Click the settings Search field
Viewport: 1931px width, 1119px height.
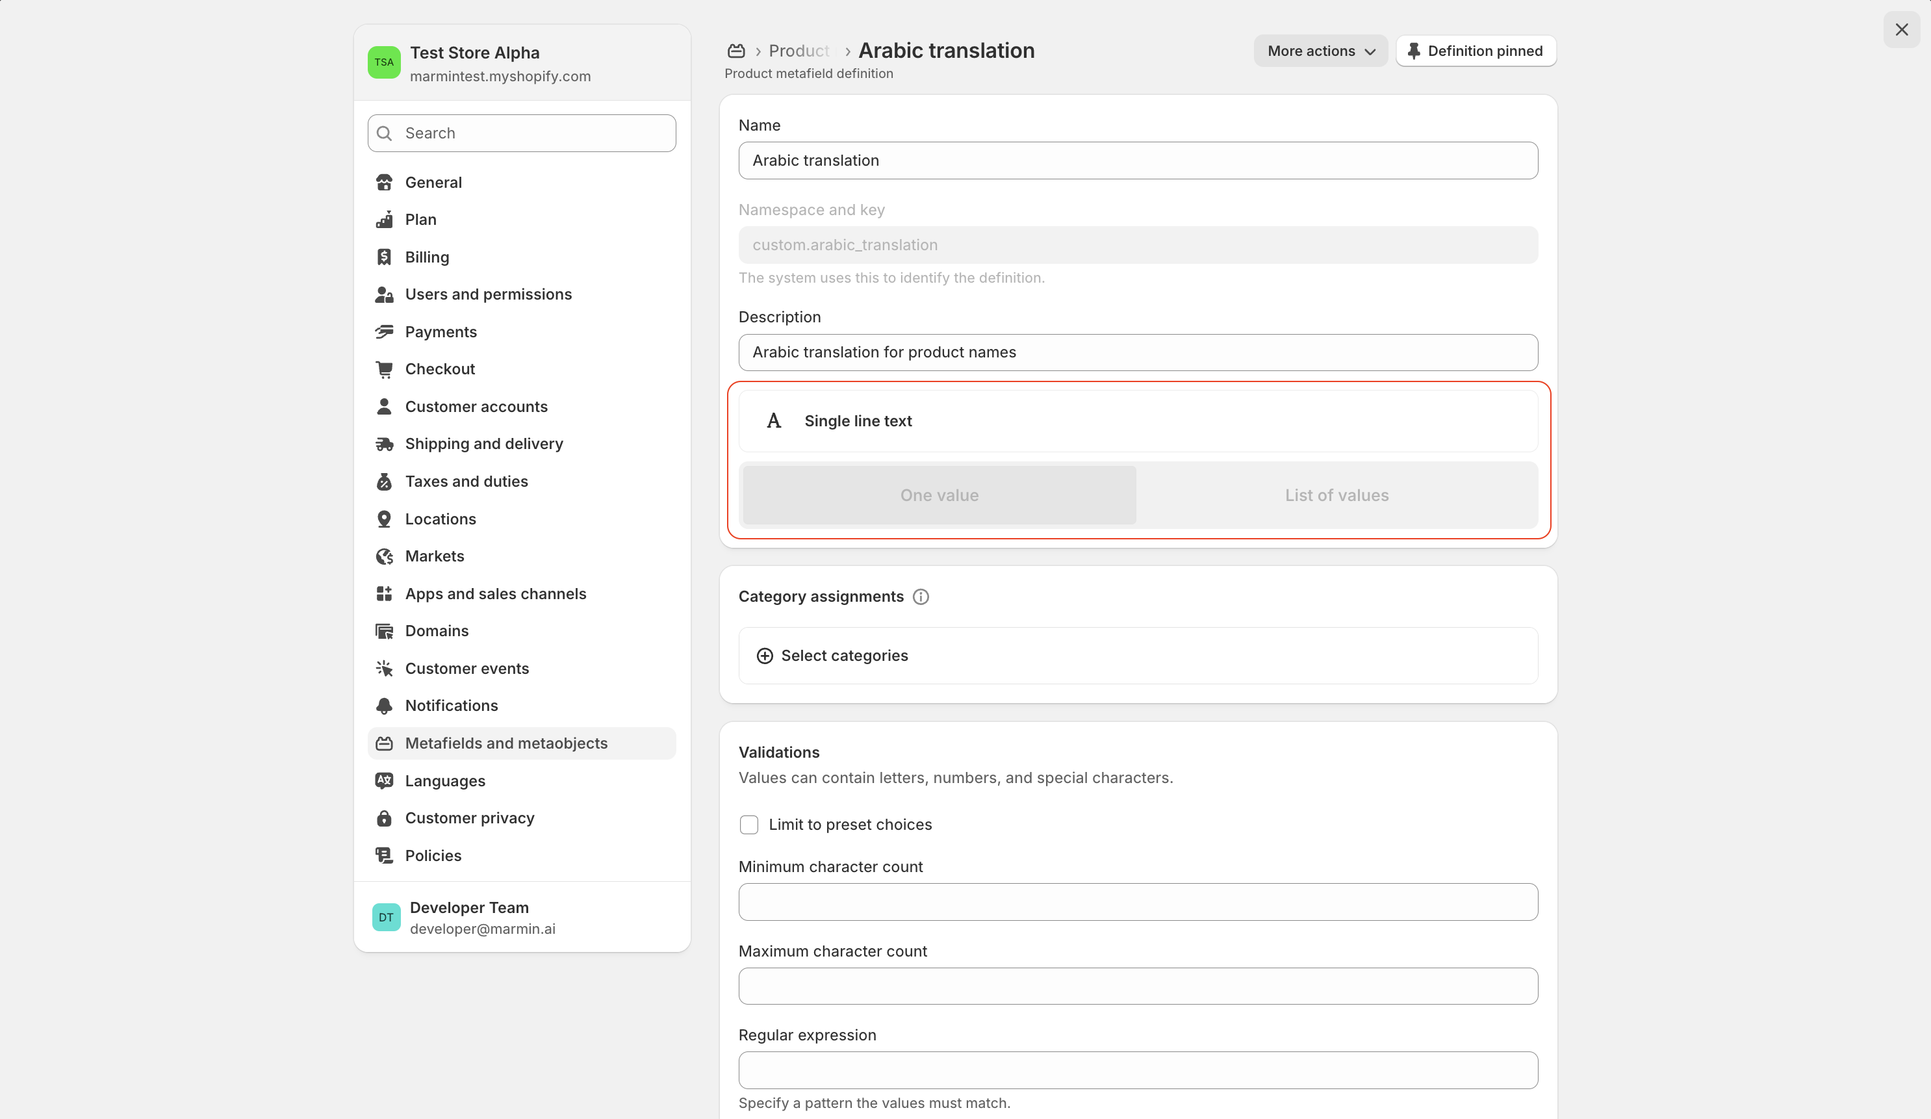[x=521, y=133]
